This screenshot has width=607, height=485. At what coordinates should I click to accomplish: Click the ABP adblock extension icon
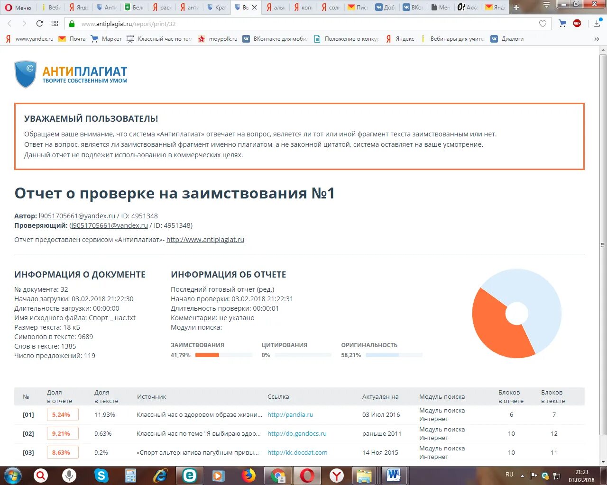coord(577,23)
